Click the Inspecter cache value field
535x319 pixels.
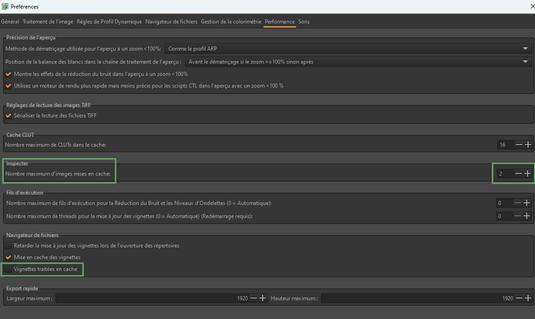(502, 173)
